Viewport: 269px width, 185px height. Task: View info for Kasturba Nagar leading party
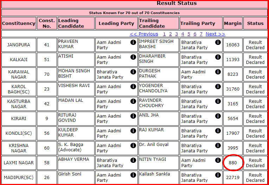[x=133, y=101]
